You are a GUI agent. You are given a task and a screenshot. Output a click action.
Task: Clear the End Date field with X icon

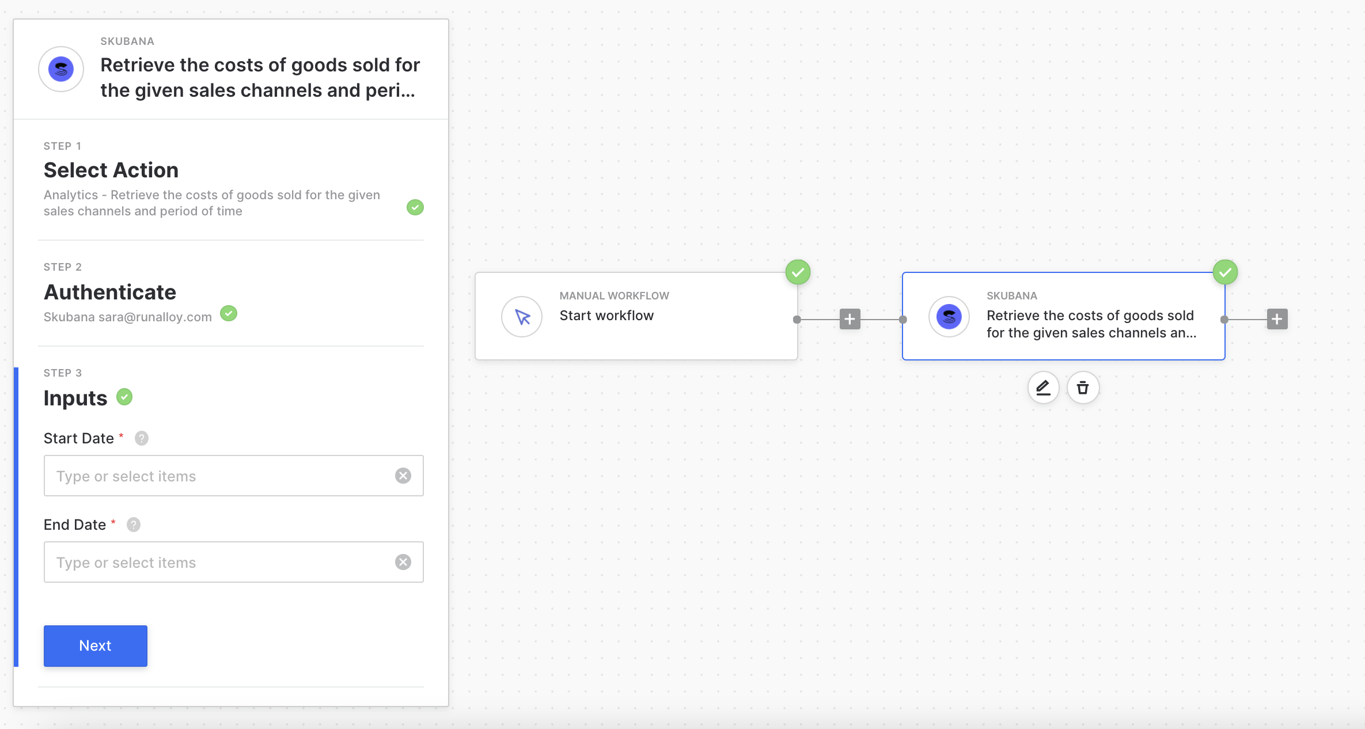coord(403,562)
